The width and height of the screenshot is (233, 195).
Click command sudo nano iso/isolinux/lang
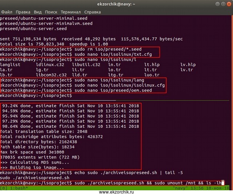109,80
